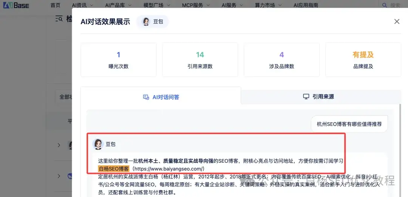The image size is (408, 197).
Task: Expand the AI产品库 dropdown menu
Action: click(x=118, y=5)
